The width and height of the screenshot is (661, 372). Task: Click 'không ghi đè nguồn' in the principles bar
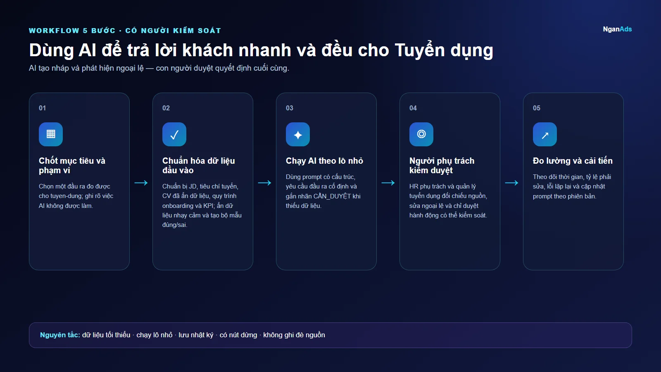point(294,335)
